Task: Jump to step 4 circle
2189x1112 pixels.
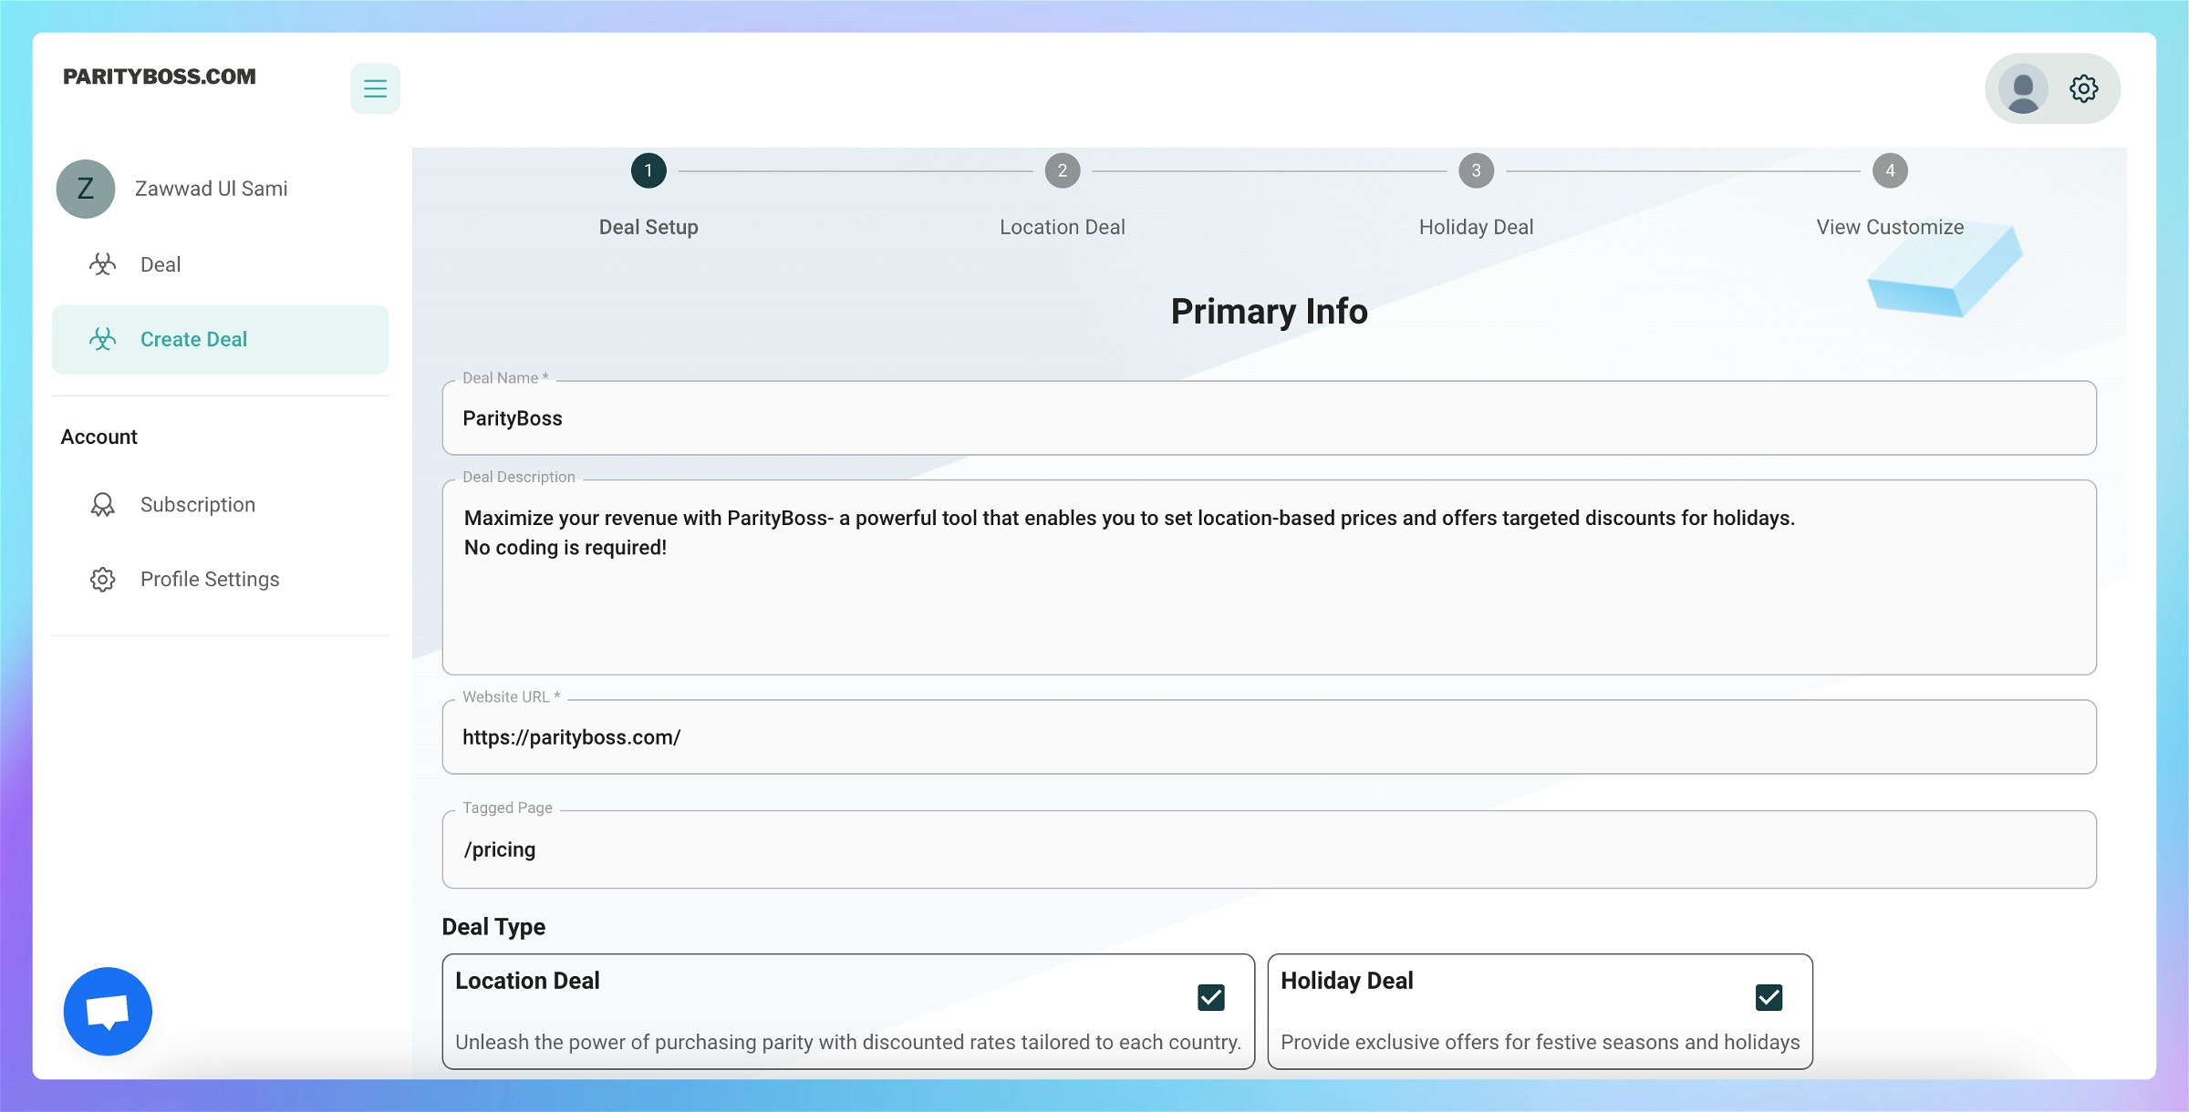Action: coord(1890,170)
